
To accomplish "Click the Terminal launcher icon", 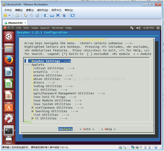I will (x=9, y=130).
